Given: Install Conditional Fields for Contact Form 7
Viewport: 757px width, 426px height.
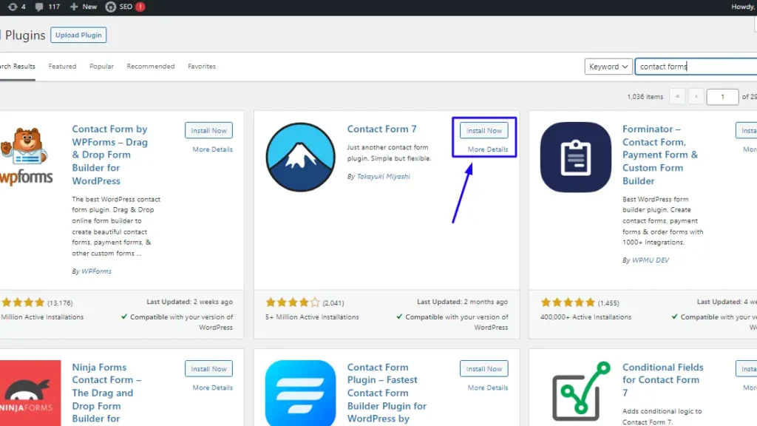Looking at the screenshot, I should click(x=747, y=368).
